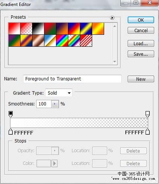The image size is (159, 184).
Task: Click OK to confirm the gradient
Action: click(141, 20)
